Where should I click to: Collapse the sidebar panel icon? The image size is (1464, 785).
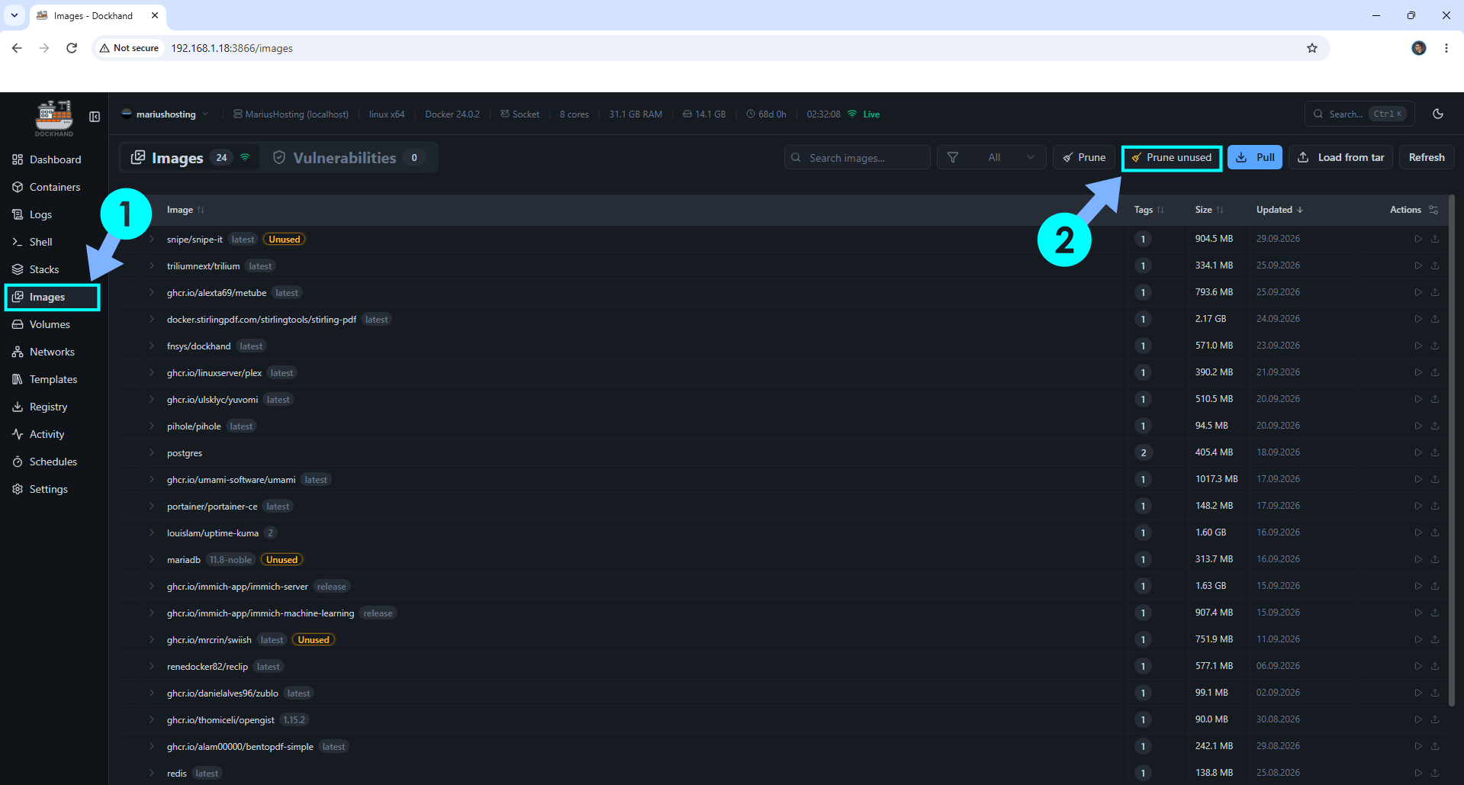pos(95,117)
